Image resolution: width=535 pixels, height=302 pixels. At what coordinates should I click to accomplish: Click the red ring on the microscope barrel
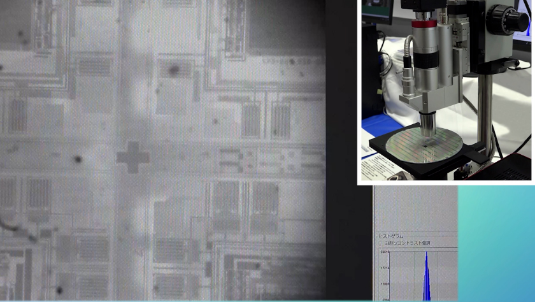(x=424, y=24)
